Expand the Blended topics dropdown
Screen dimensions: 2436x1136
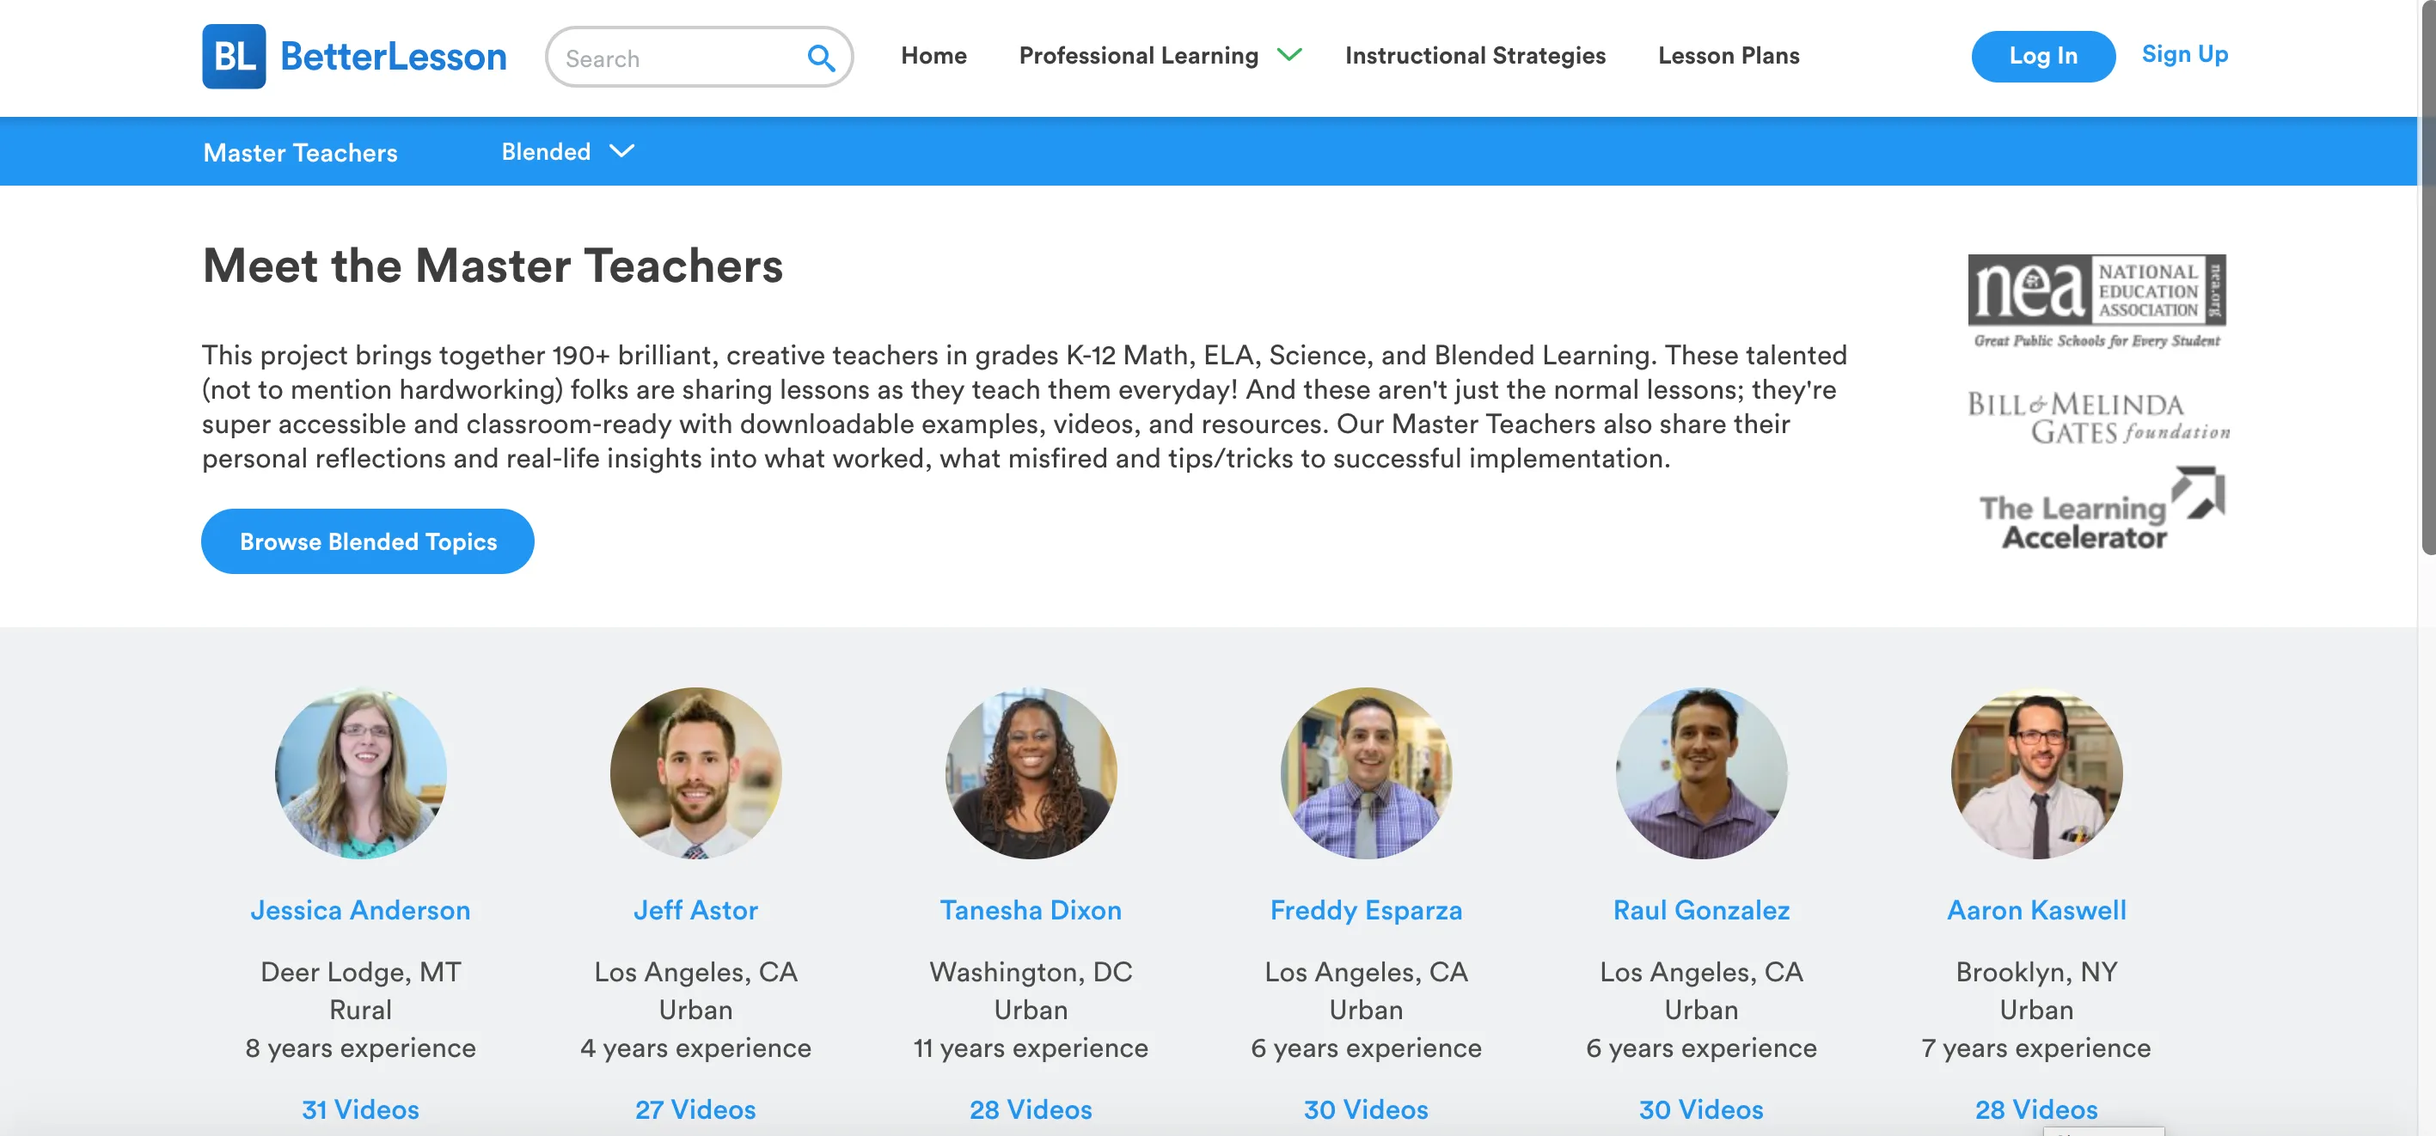click(x=567, y=150)
